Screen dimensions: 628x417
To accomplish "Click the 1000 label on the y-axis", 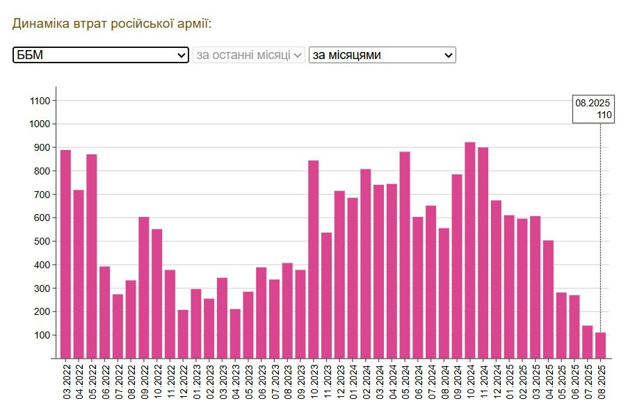I will coord(40,124).
